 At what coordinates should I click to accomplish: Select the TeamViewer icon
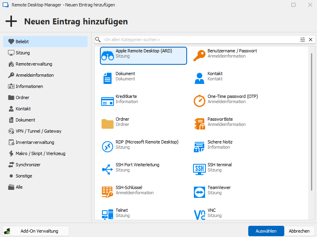pyautogui.click(x=199, y=192)
